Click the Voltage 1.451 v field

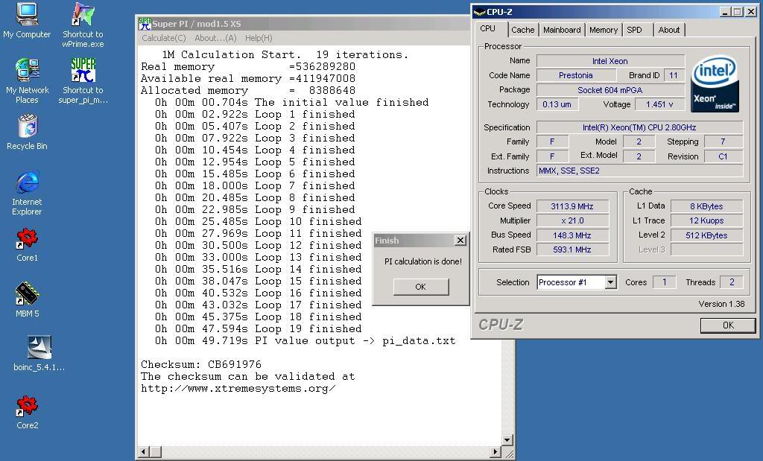660,104
